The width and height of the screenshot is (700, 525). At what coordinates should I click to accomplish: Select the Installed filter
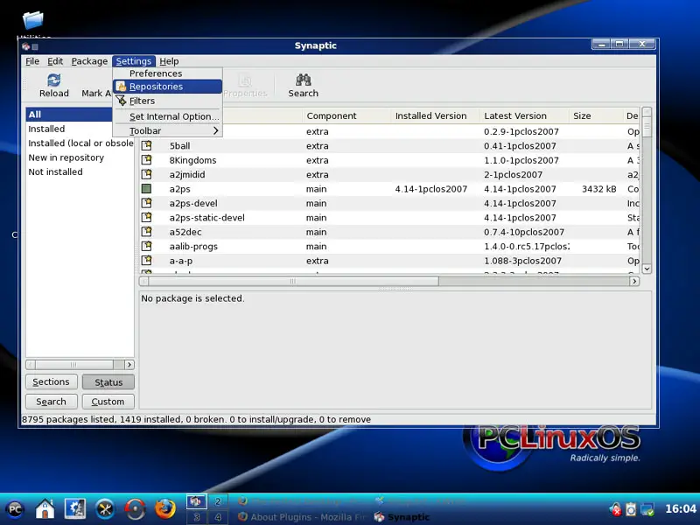point(46,129)
